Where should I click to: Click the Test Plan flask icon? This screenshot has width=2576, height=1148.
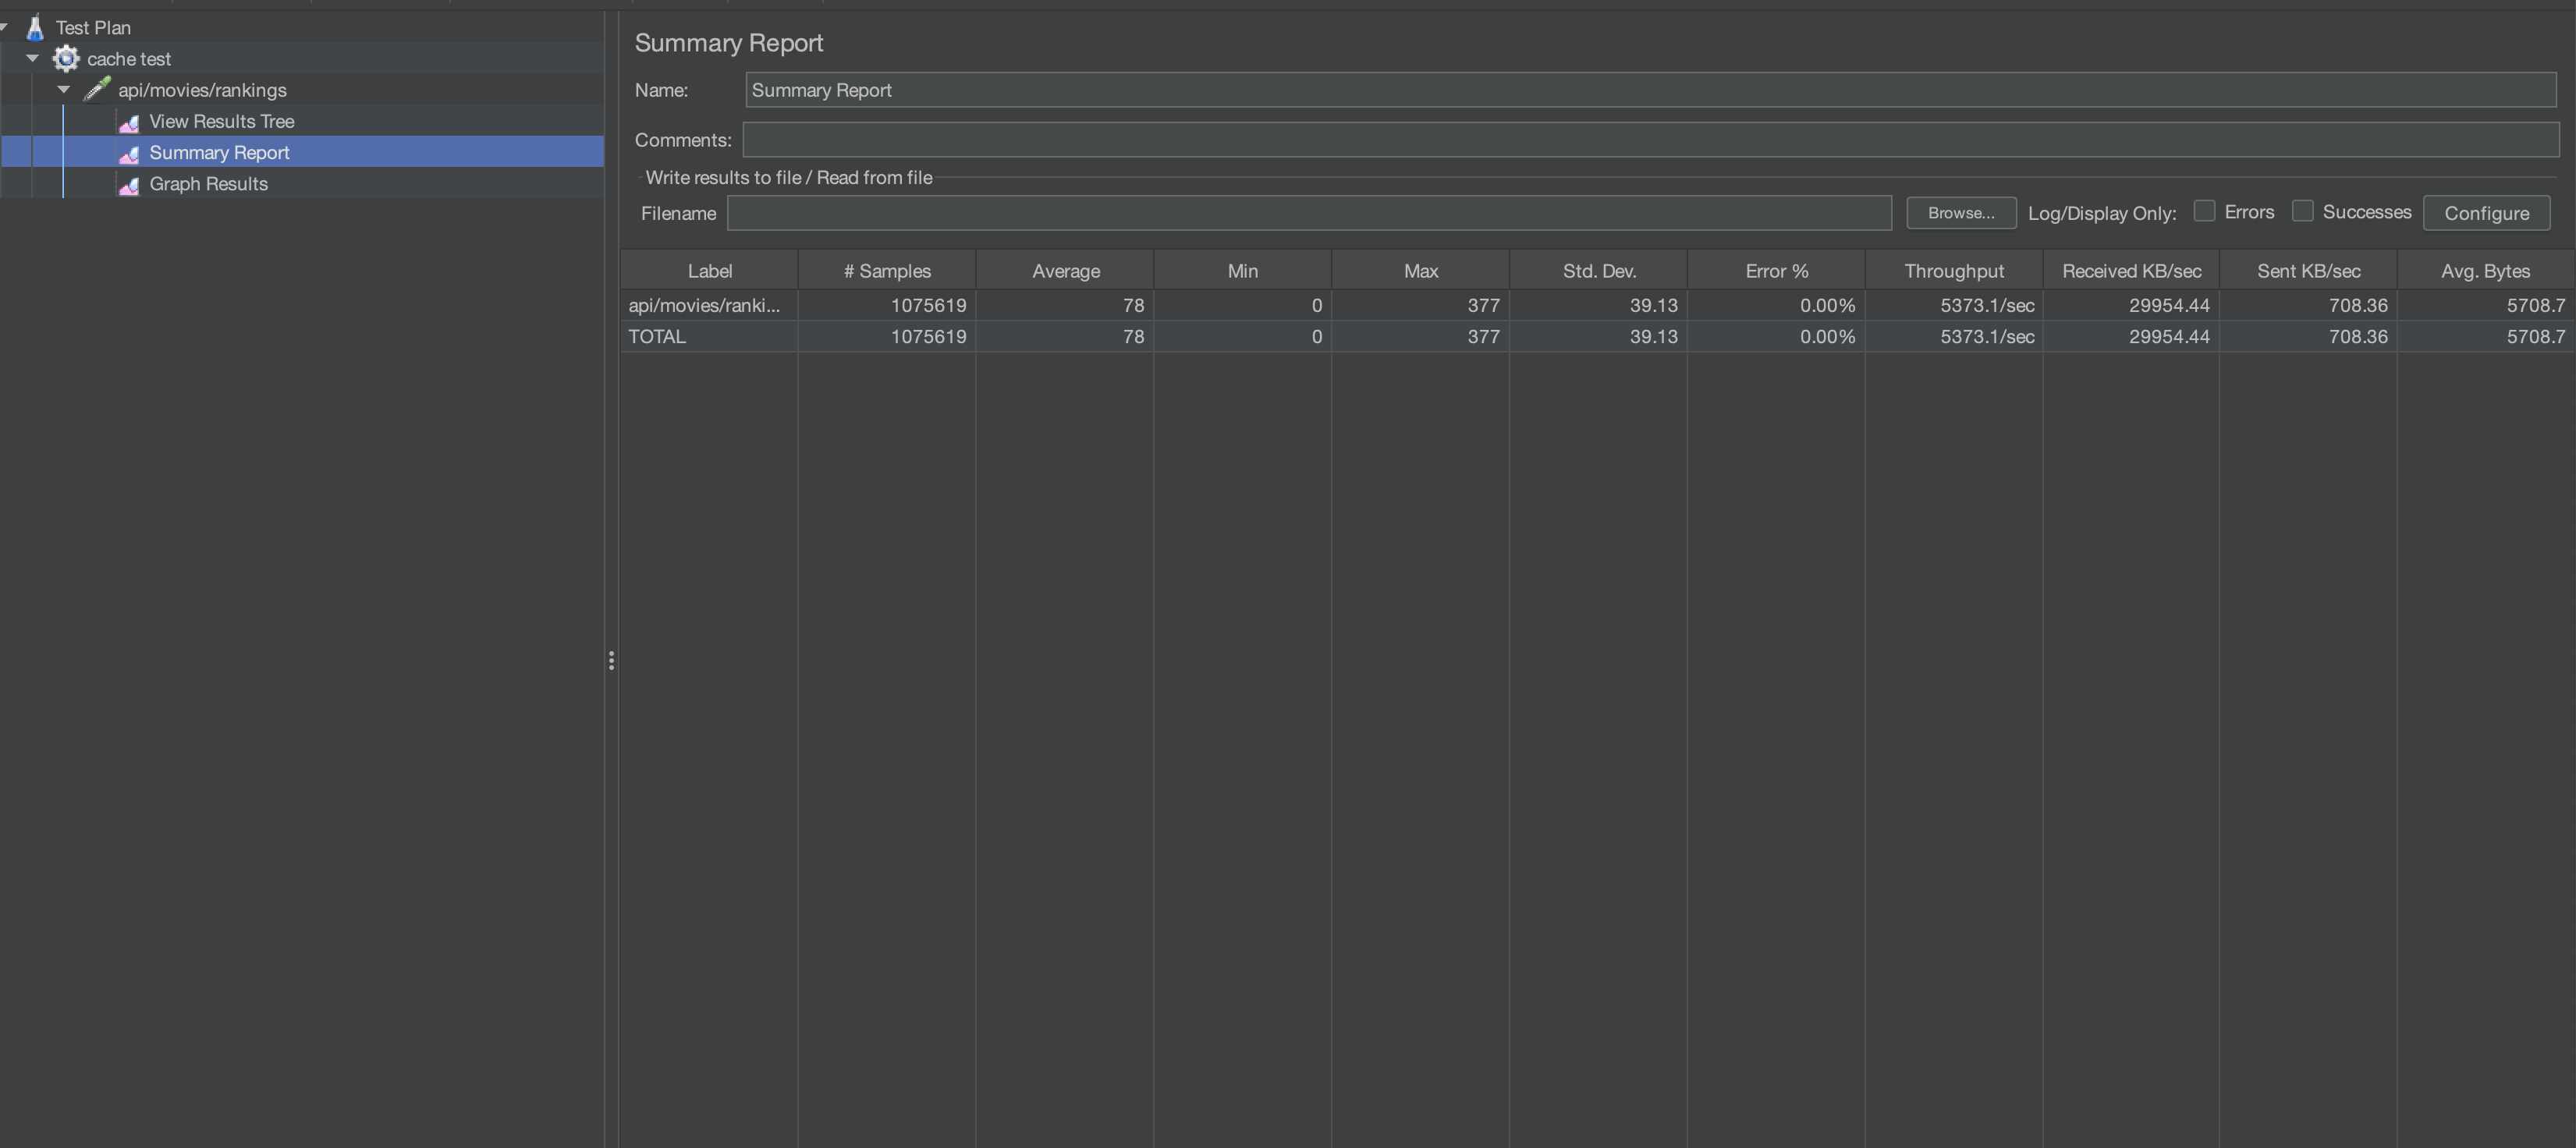pyautogui.click(x=35, y=27)
